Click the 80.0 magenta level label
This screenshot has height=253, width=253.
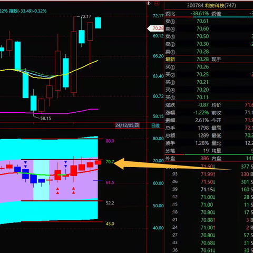(x=110, y=141)
